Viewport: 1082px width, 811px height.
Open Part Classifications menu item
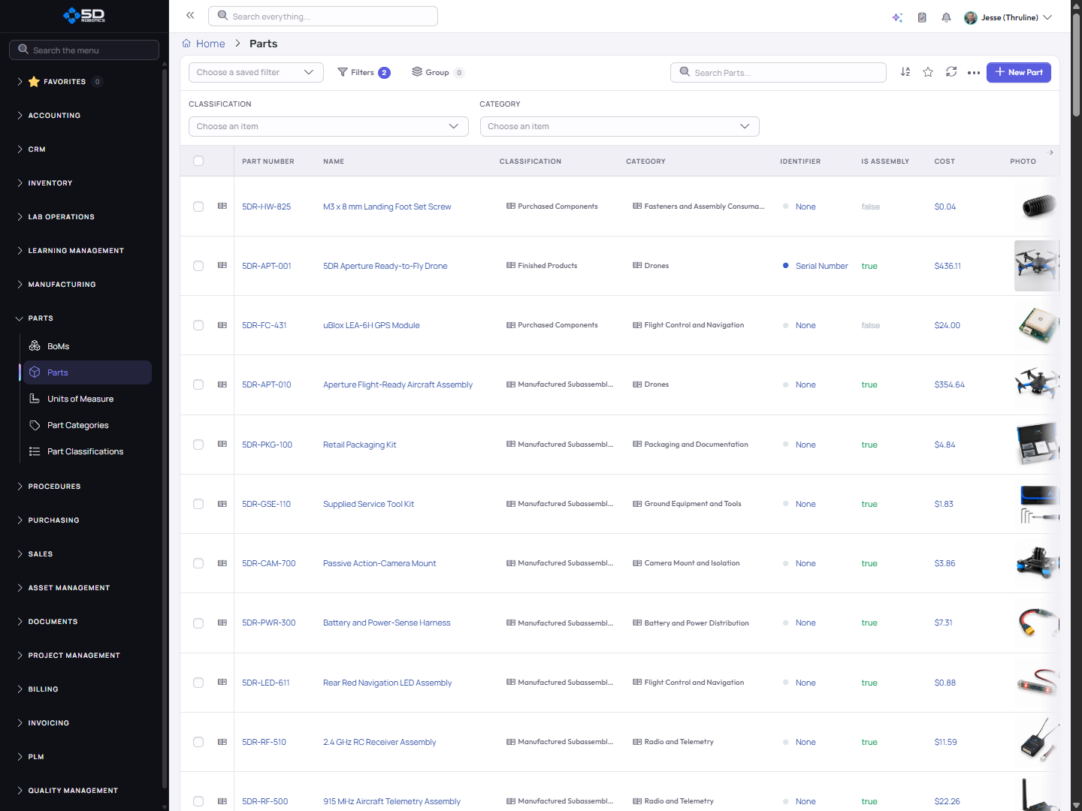tap(86, 451)
